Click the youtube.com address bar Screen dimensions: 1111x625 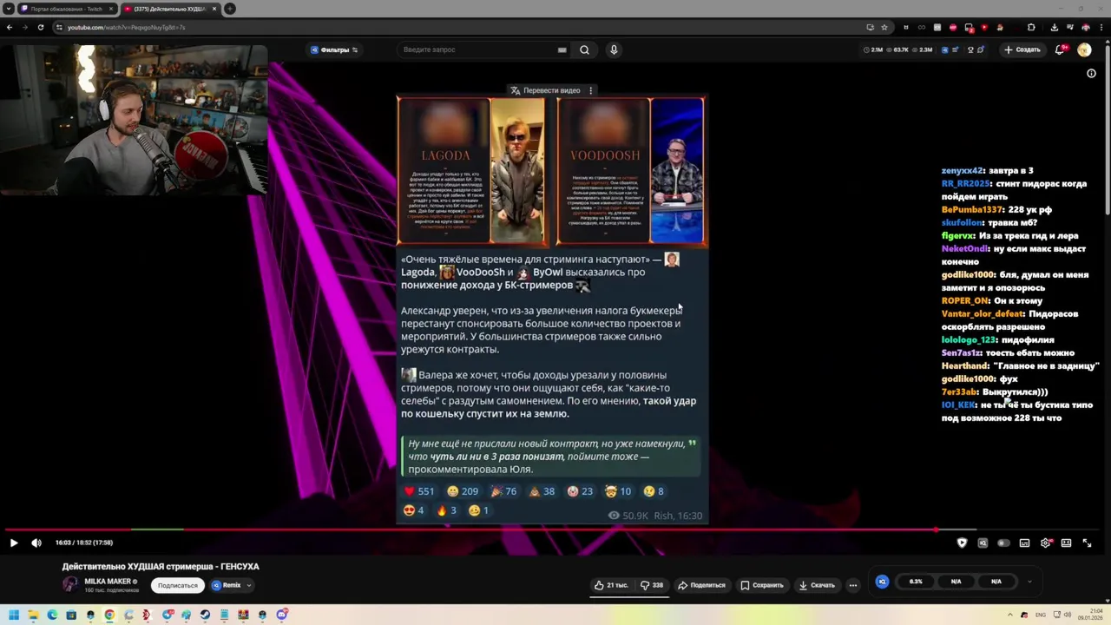coord(460,27)
